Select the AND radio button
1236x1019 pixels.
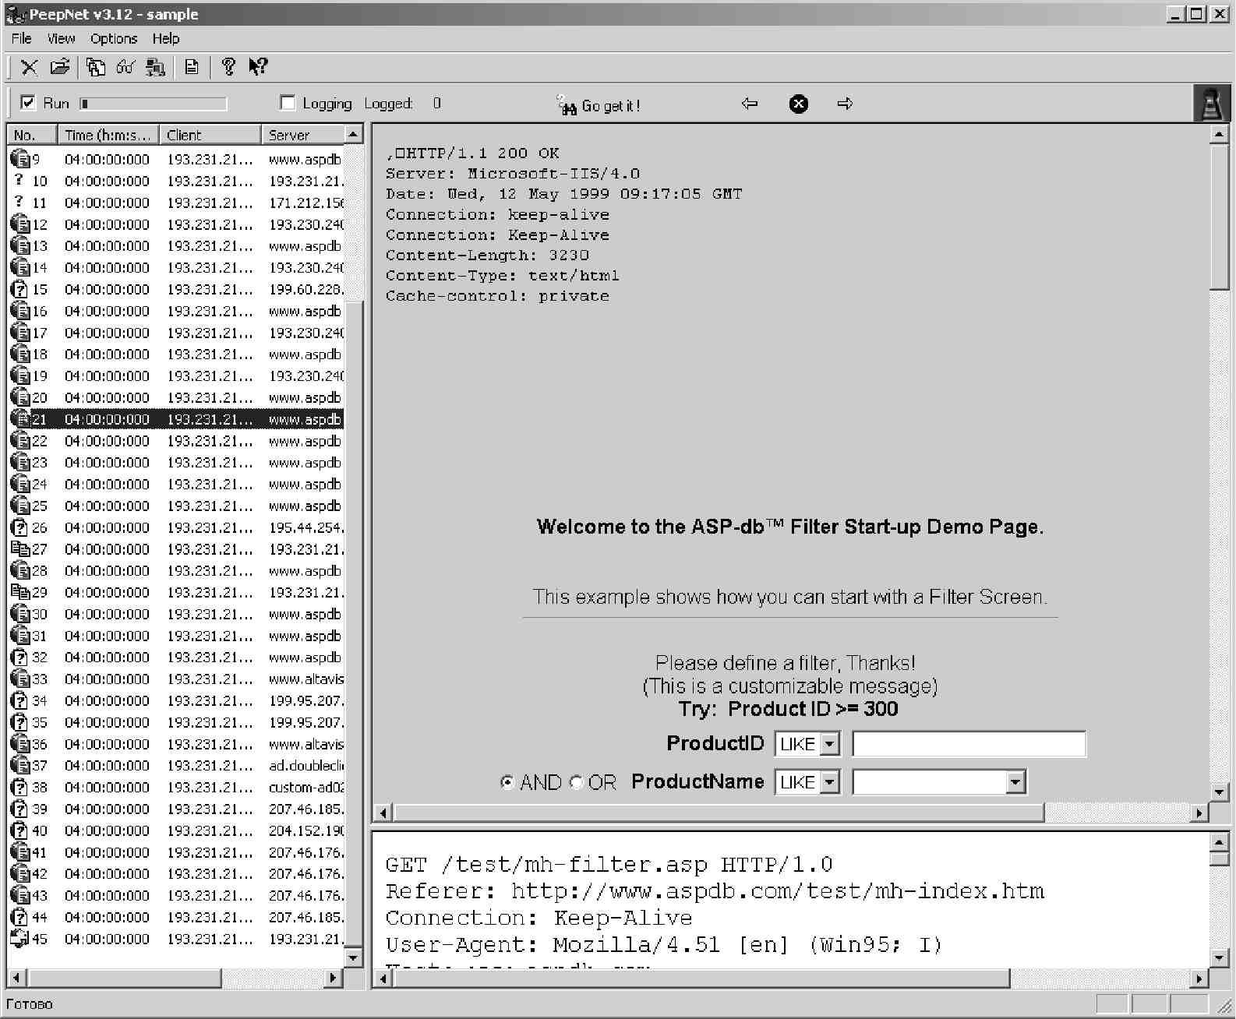507,782
